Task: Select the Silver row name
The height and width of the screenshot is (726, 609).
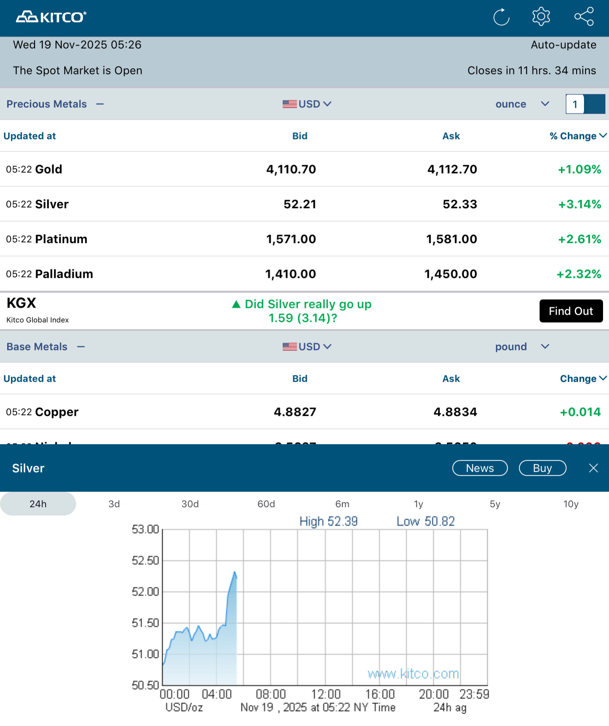Action: 52,204
